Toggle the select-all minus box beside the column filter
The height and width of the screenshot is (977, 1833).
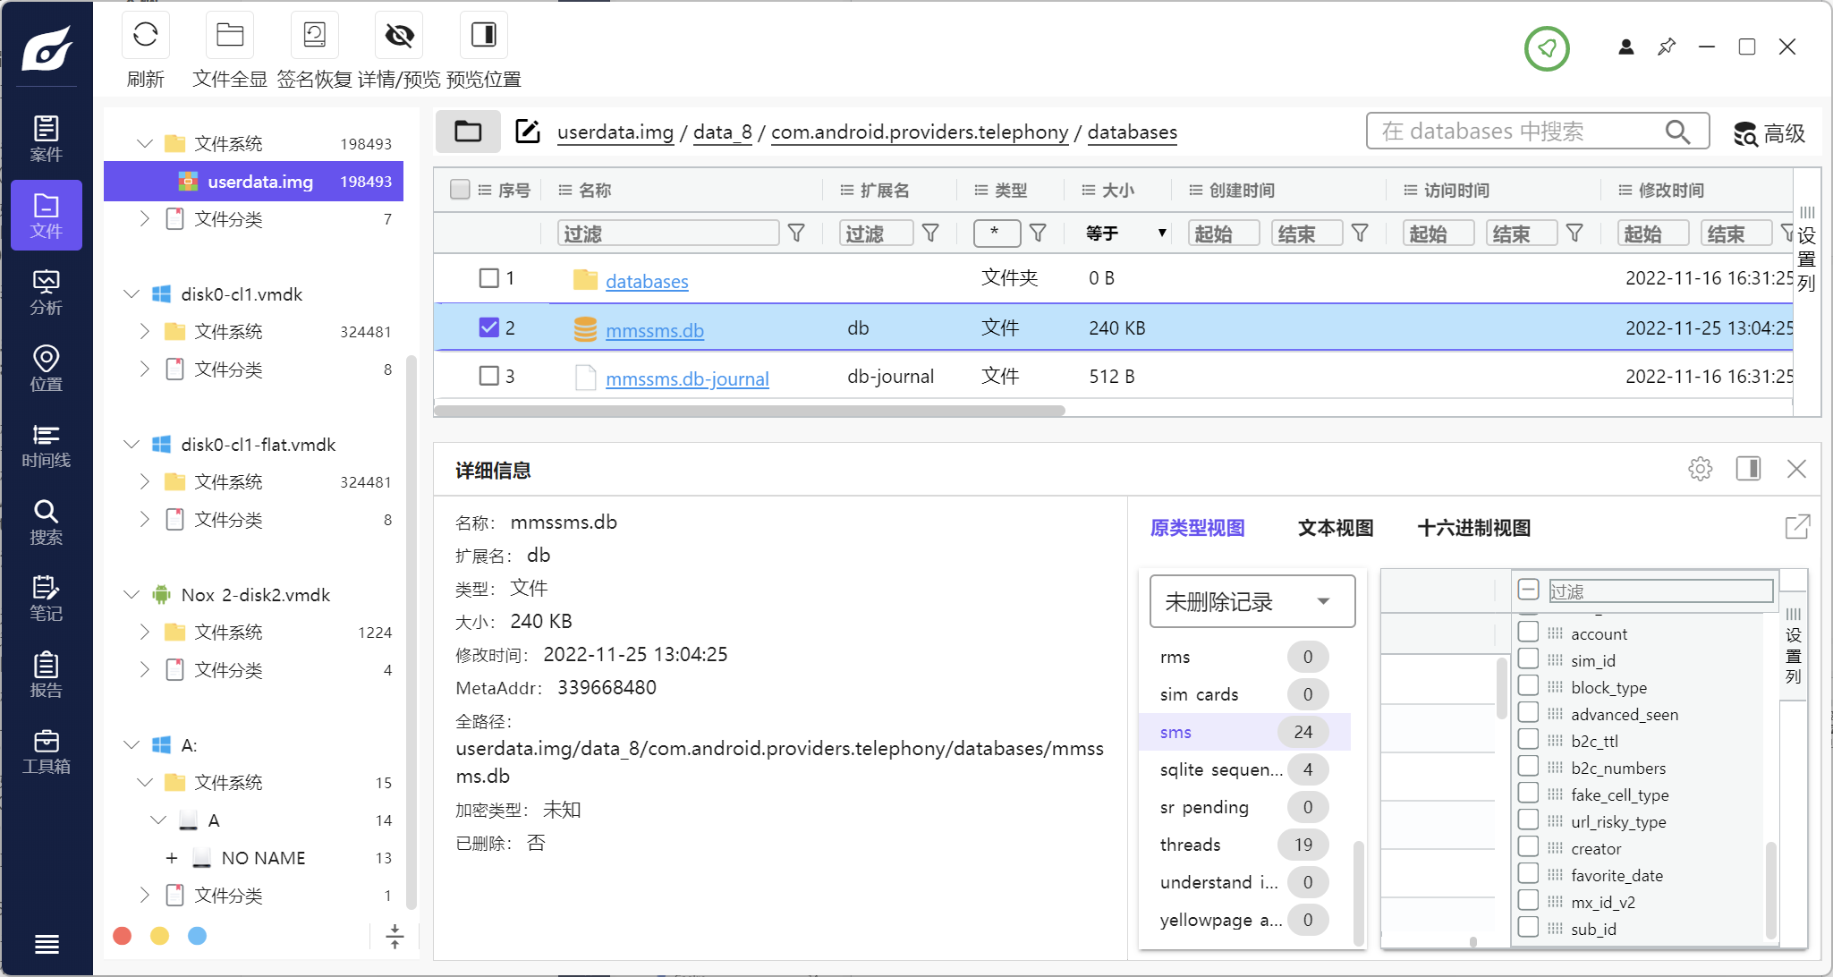click(1528, 590)
